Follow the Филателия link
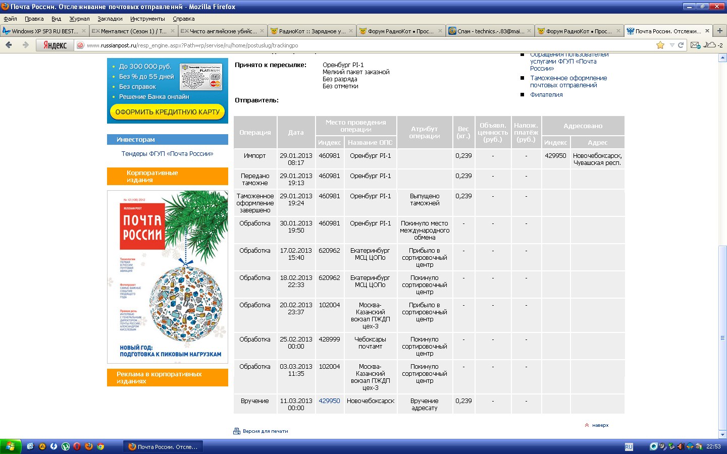The image size is (727, 454). pos(546,95)
